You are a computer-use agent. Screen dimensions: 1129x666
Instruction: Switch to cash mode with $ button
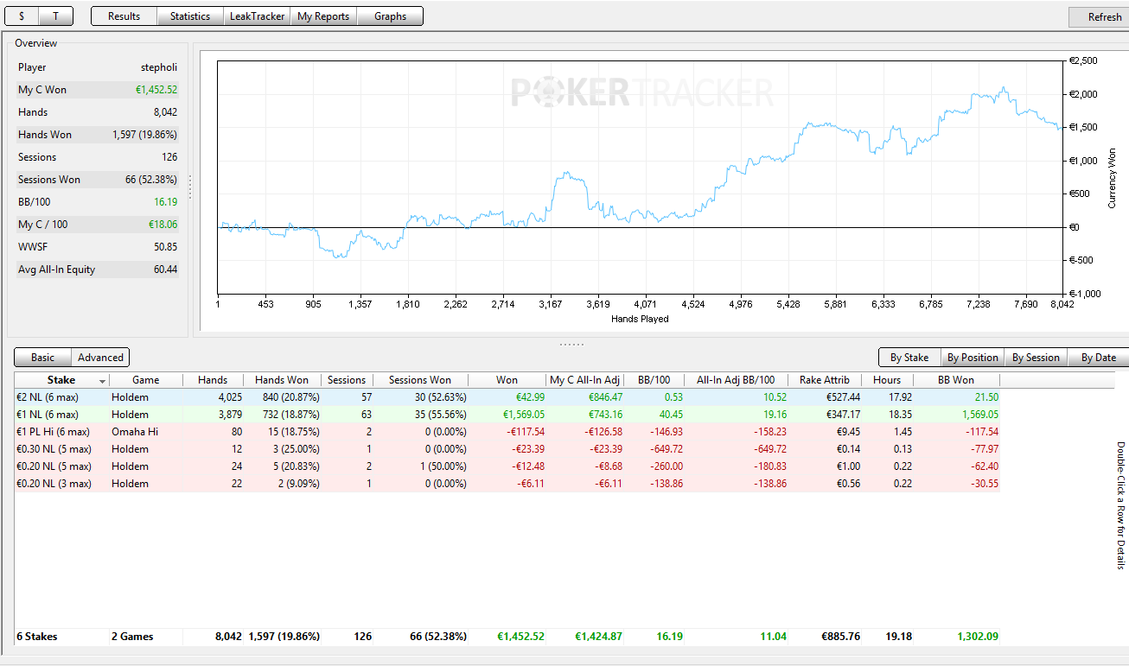tap(22, 16)
